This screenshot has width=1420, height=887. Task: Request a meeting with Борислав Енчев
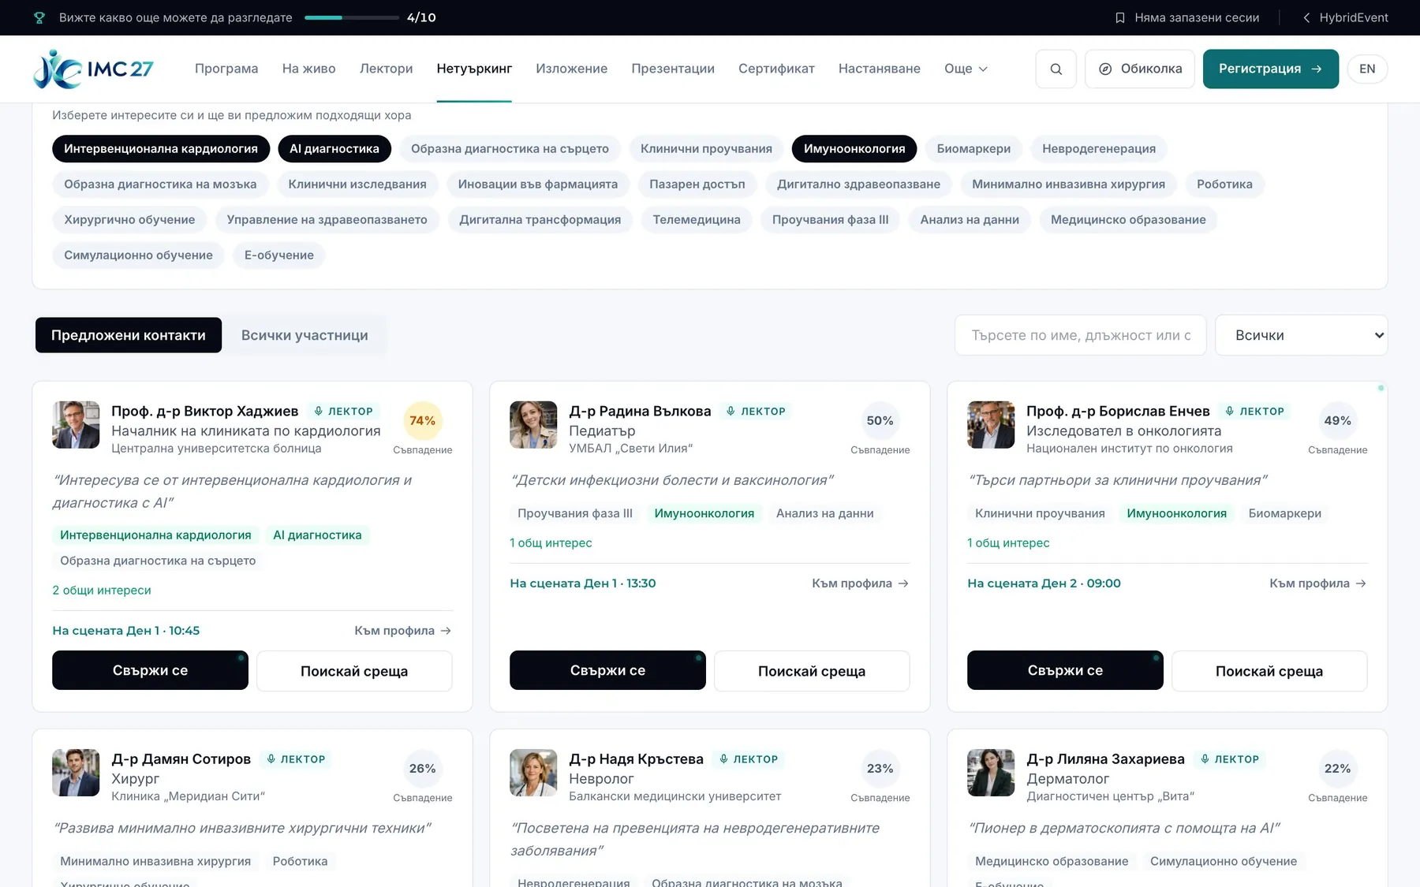click(1269, 671)
